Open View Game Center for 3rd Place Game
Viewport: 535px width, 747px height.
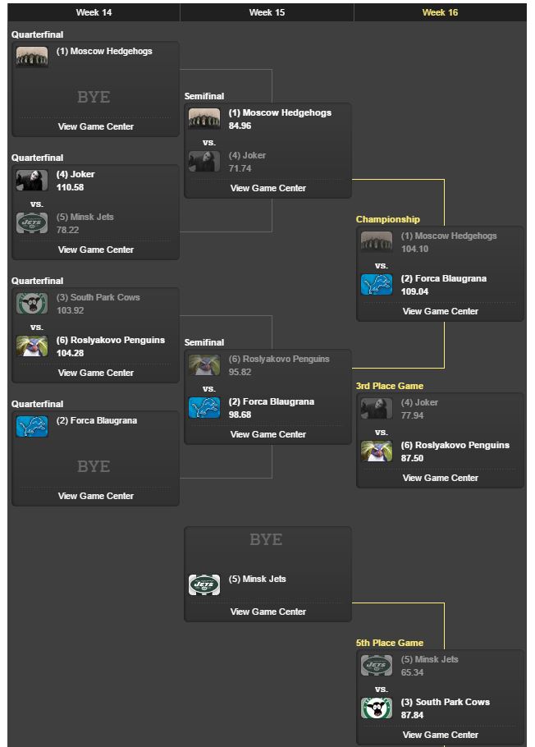(x=440, y=478)
